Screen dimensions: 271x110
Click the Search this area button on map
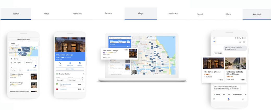coord(152,38)
